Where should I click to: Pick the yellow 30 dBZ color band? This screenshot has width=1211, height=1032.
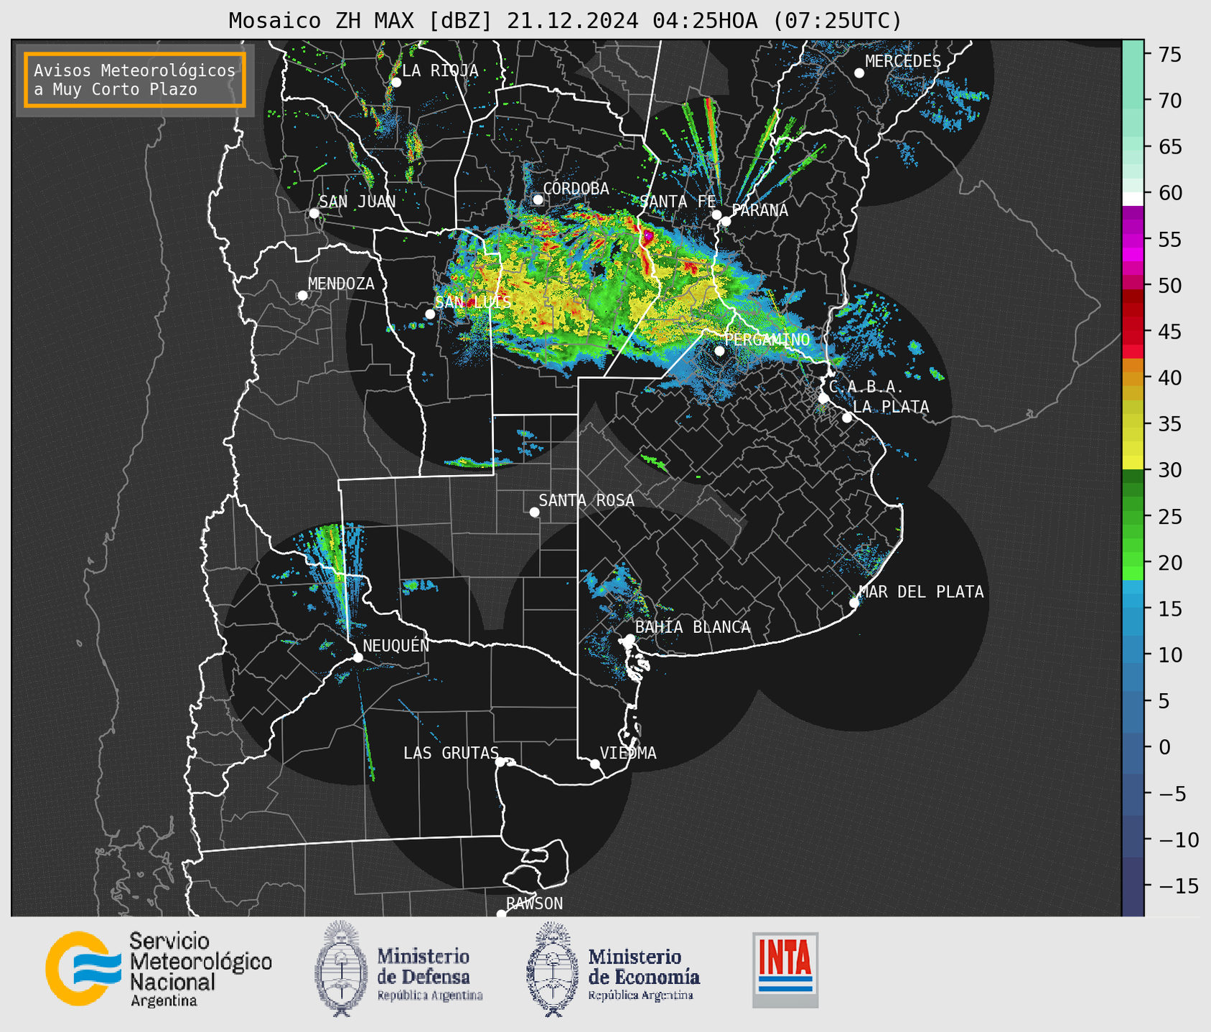[x=1133, y=463]
